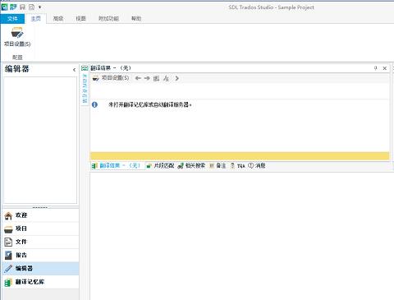Expand the translation results toolbar overflow chevron
Viewport: 394px width, 300px height.
(176, 78)
